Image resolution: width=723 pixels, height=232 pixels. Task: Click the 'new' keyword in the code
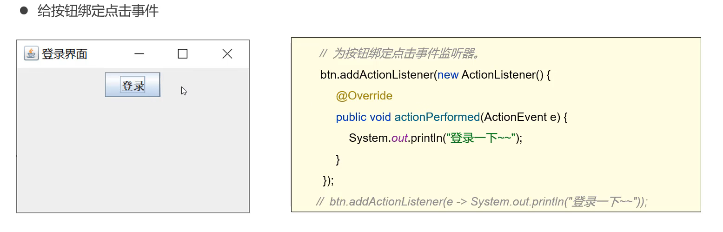pos(448,75)
